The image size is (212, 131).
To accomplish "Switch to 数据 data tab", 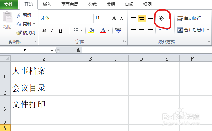I will pyautogui.click(x=111, y=5).
